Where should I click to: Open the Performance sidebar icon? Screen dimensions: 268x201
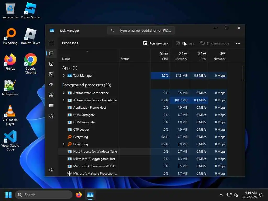coord(51,64)
